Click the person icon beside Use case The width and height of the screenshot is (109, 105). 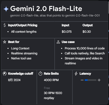tap(58, 42)
